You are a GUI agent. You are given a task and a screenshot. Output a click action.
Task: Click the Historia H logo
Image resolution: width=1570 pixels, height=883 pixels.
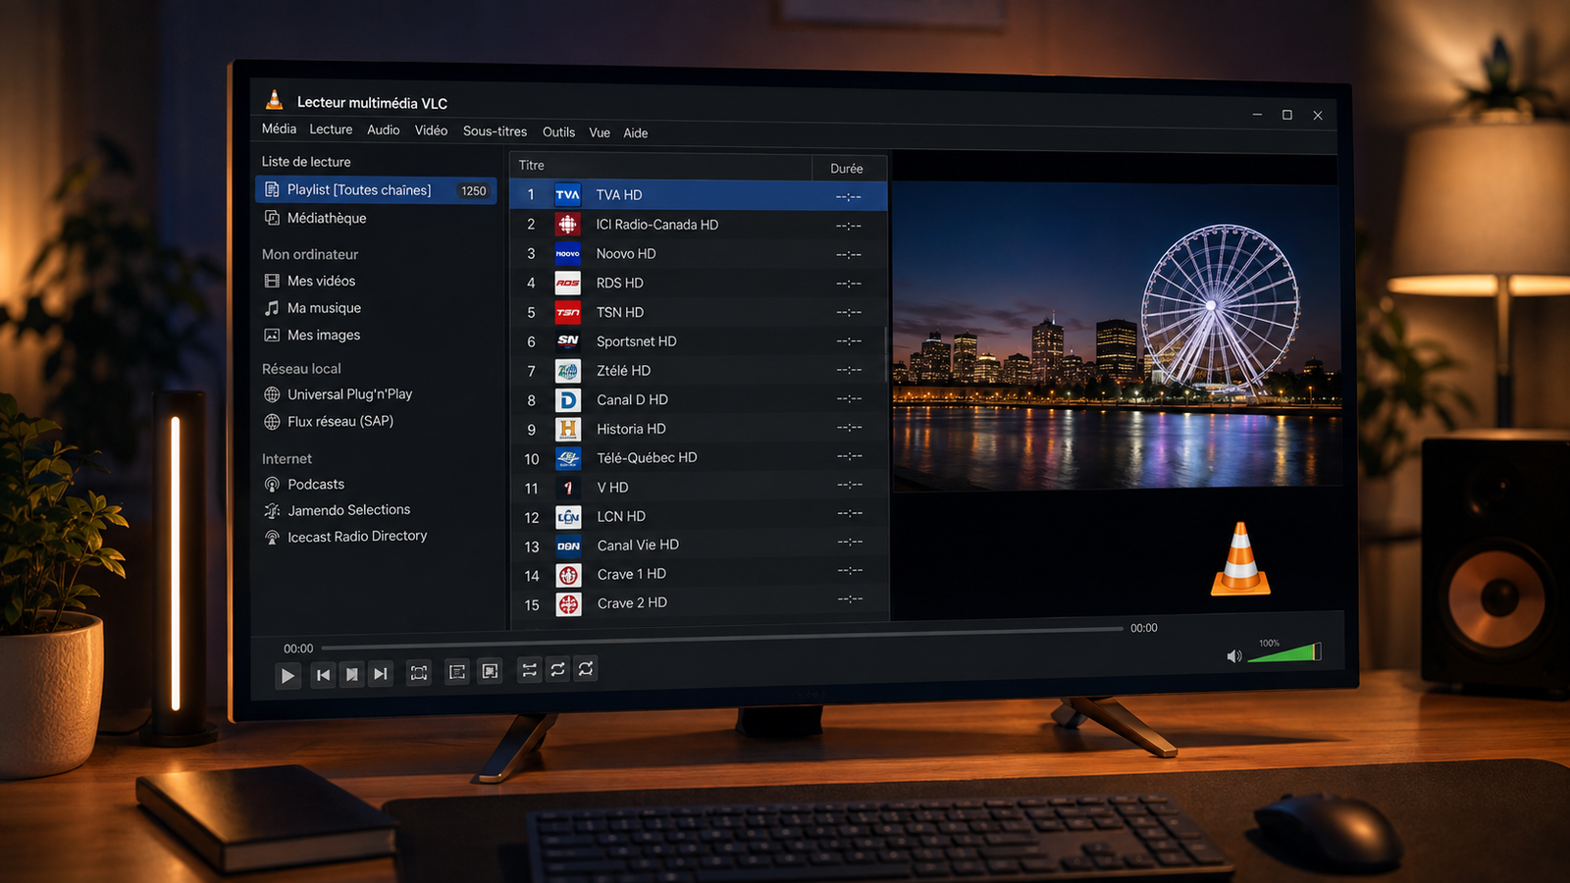(x=567, y=429)
